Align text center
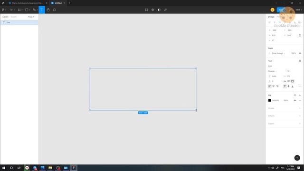304x171 pixels. click(x=274, y=86)
